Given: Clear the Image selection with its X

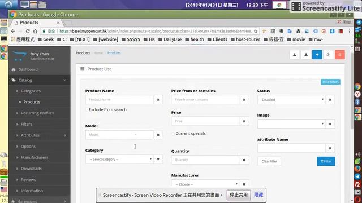Looking at the screenshot, I should click(x=330, y=124).
